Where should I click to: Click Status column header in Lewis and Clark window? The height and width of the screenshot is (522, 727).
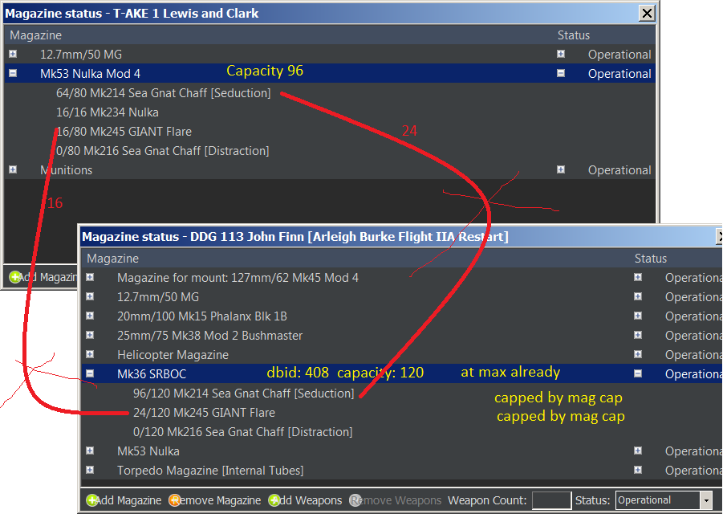click(574, 35)
